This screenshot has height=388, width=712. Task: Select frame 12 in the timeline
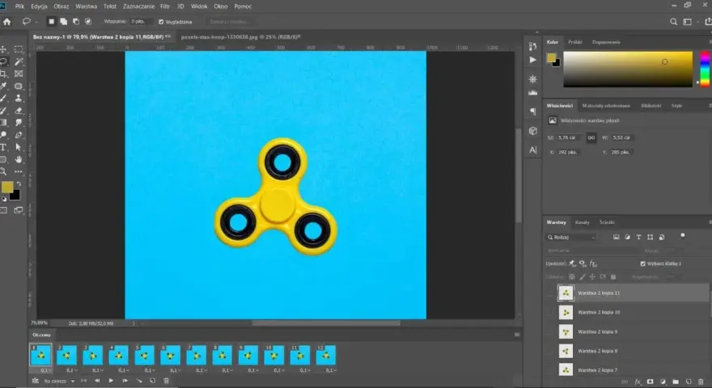326,355
